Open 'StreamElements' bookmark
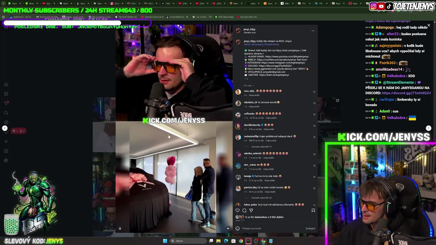The width and height of the screenshot is (436, 245). 177,17
